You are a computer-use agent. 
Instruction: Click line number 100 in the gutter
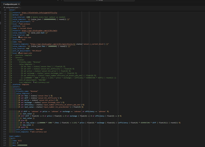(x=5, y=84)
